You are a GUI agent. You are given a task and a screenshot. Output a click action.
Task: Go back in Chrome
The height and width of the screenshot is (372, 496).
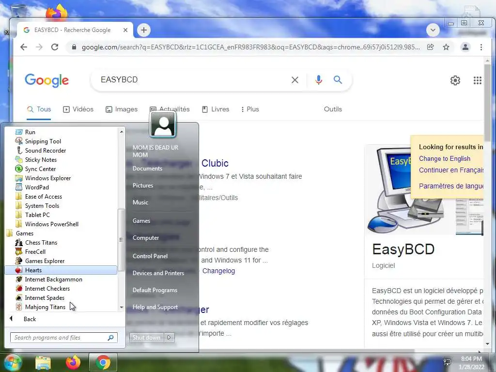click(x=24, y=47)
